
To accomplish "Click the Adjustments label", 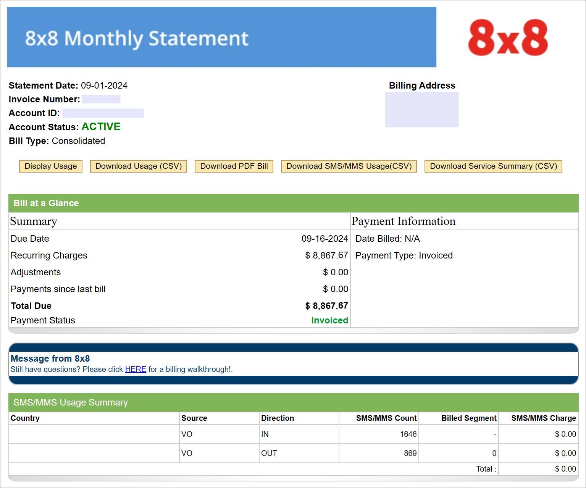I will [36, 272].
